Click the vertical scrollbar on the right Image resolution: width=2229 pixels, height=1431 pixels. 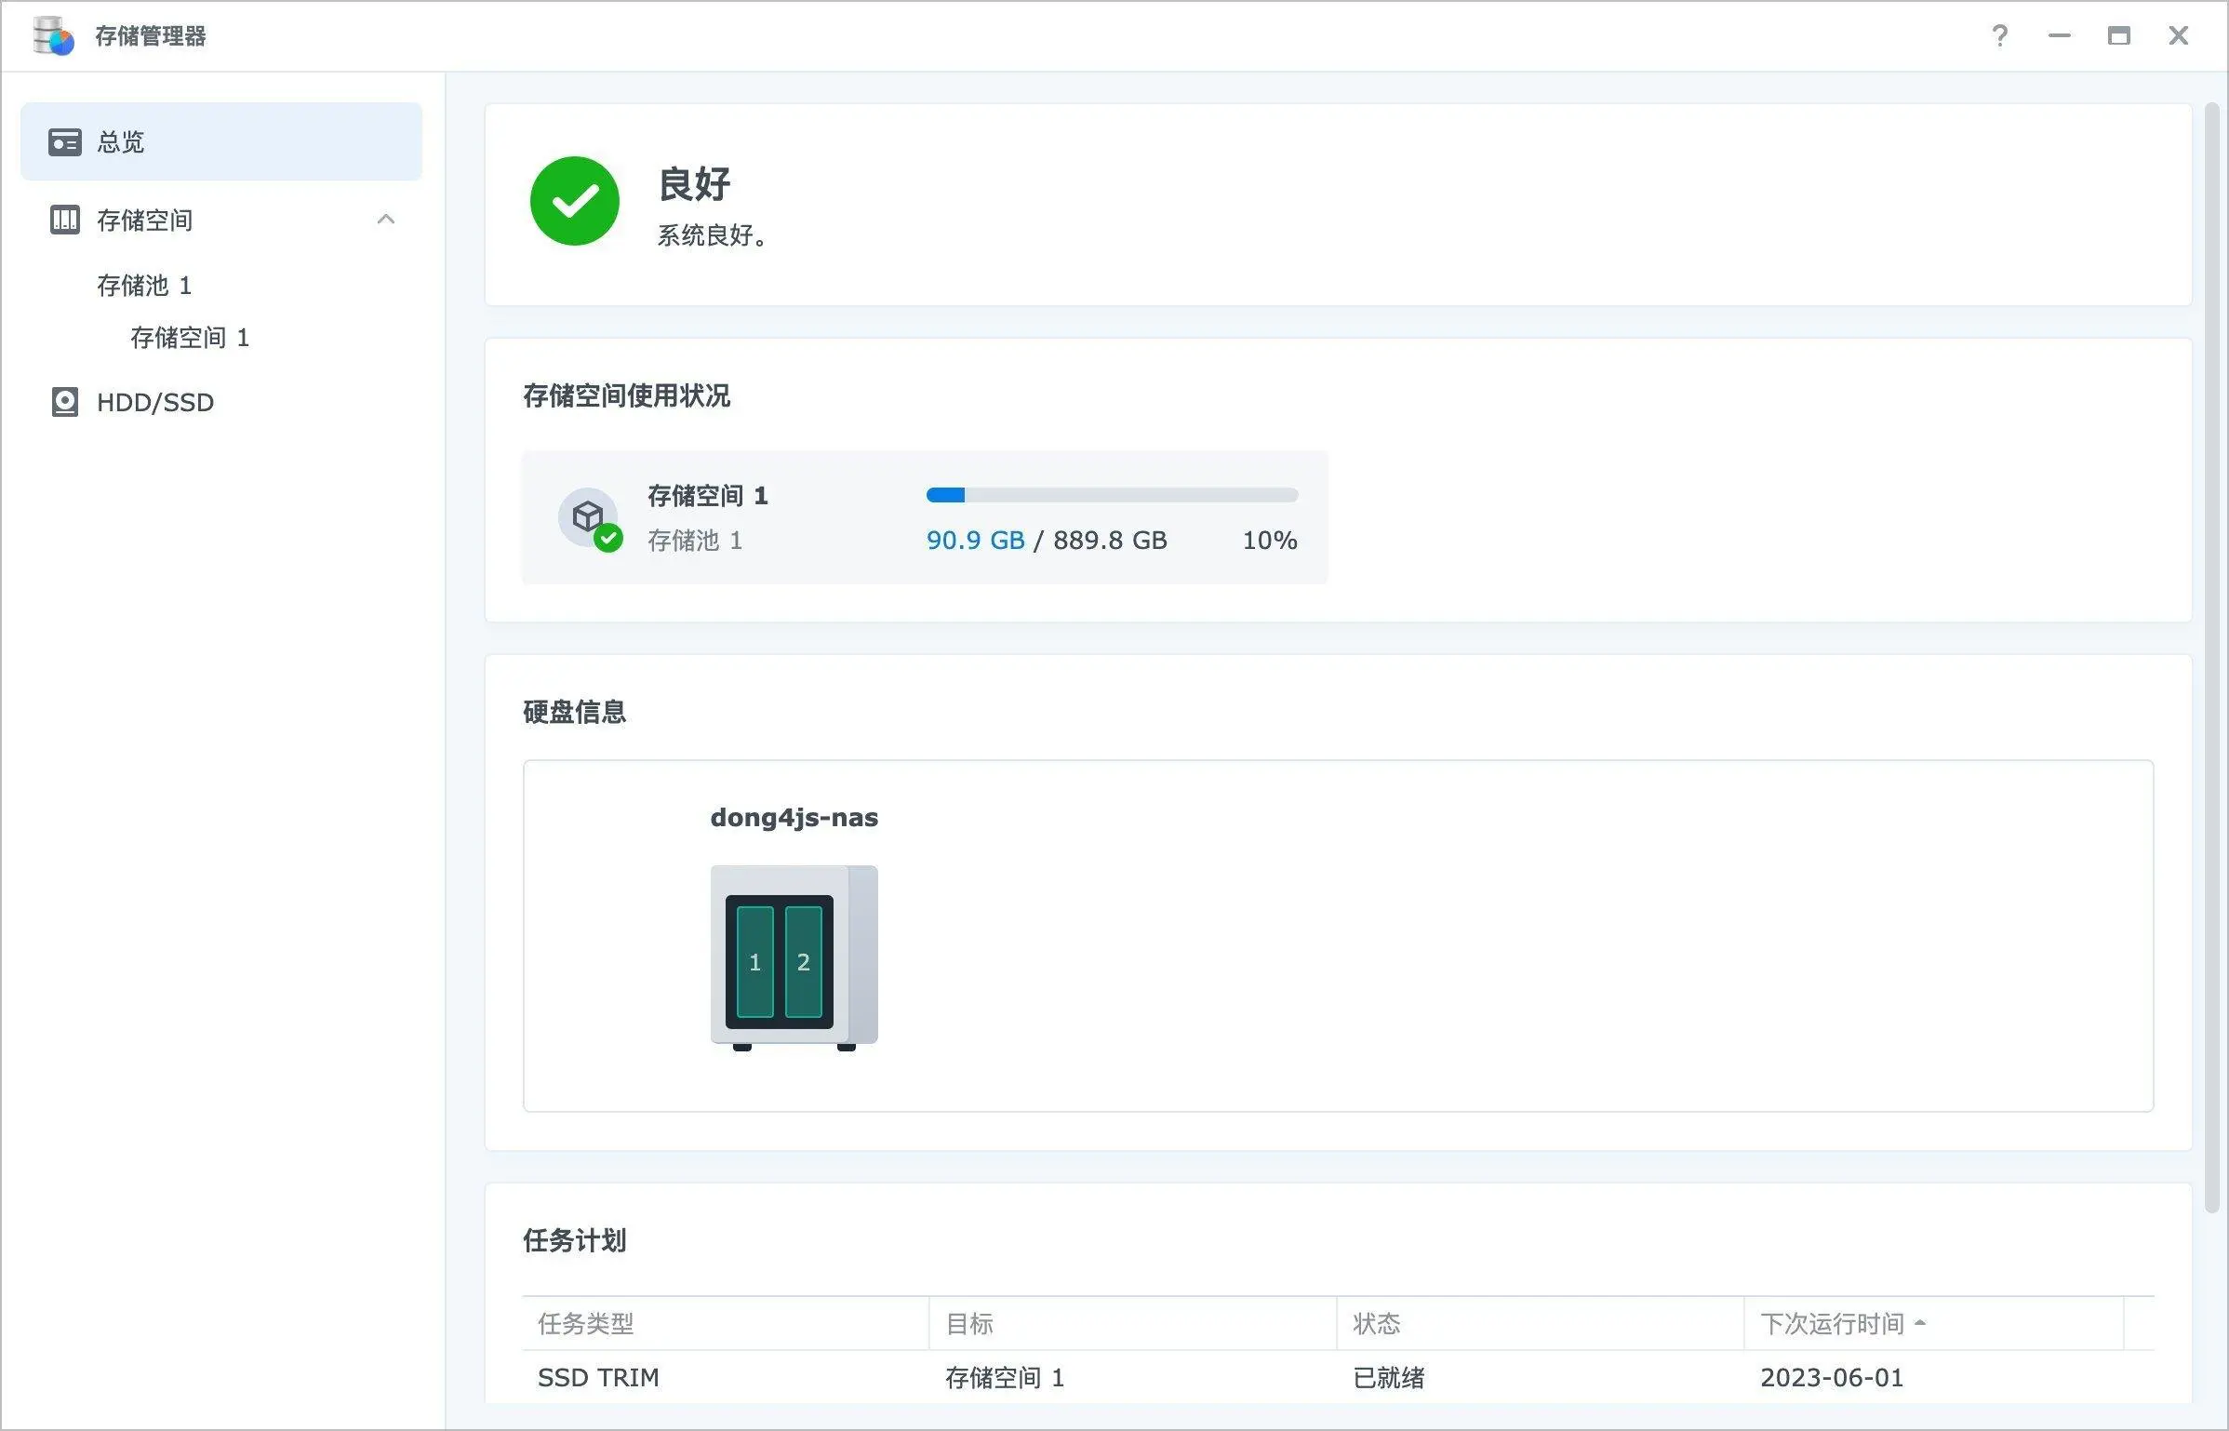[x=2212, y=651]
